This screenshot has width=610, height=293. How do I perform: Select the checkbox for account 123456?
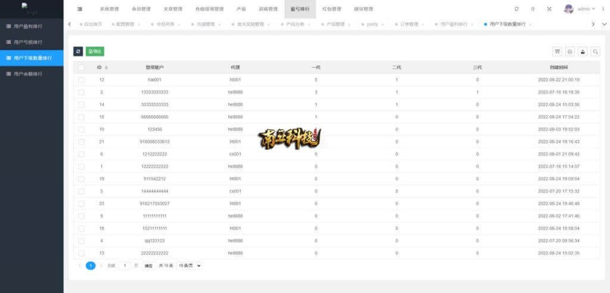click(x=81, y=129)
